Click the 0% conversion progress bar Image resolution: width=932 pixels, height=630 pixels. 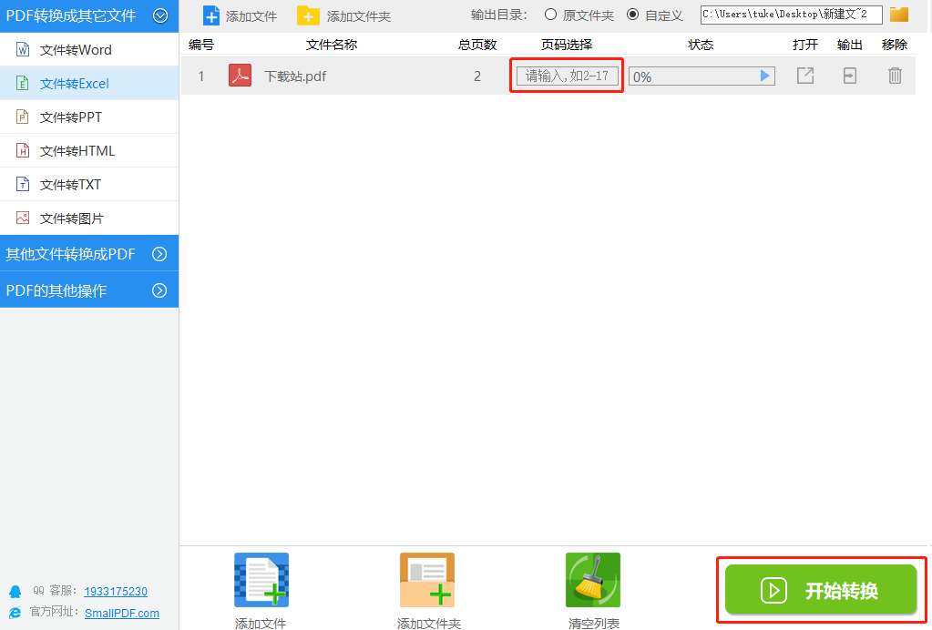pos(702,76)
